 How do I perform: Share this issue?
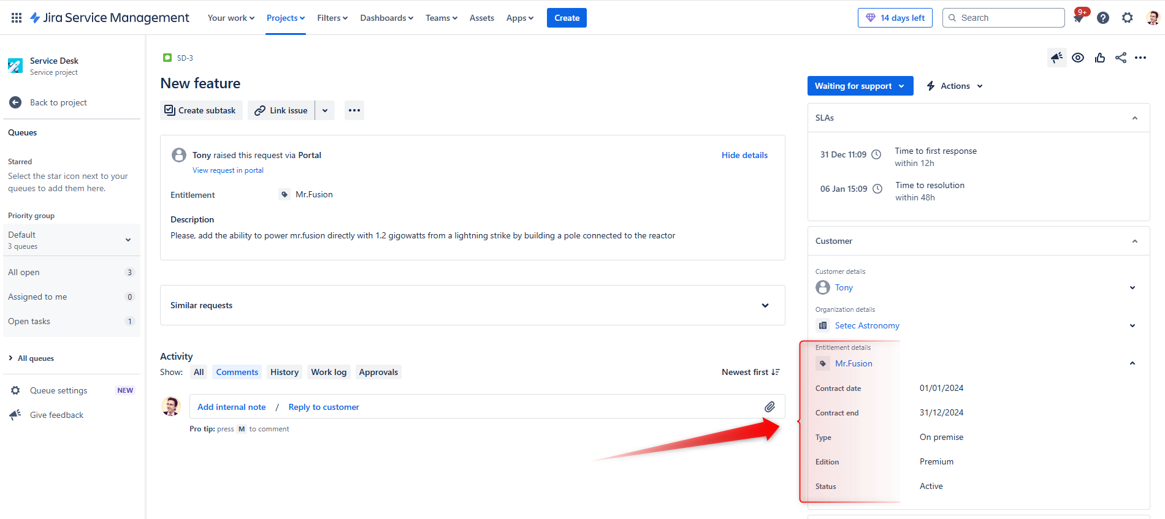click(1121, 58)
